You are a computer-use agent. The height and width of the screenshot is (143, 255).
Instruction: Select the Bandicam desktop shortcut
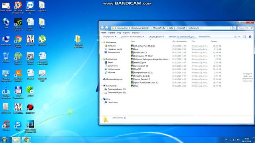tap(30, 108)
